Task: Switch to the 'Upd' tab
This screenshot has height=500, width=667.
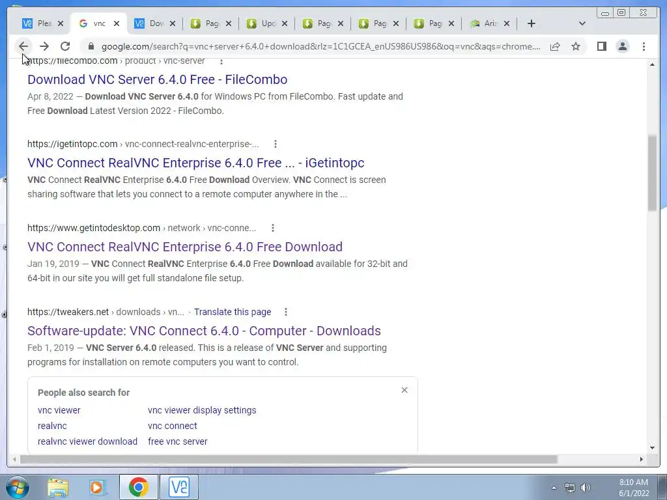Action: 262,23
